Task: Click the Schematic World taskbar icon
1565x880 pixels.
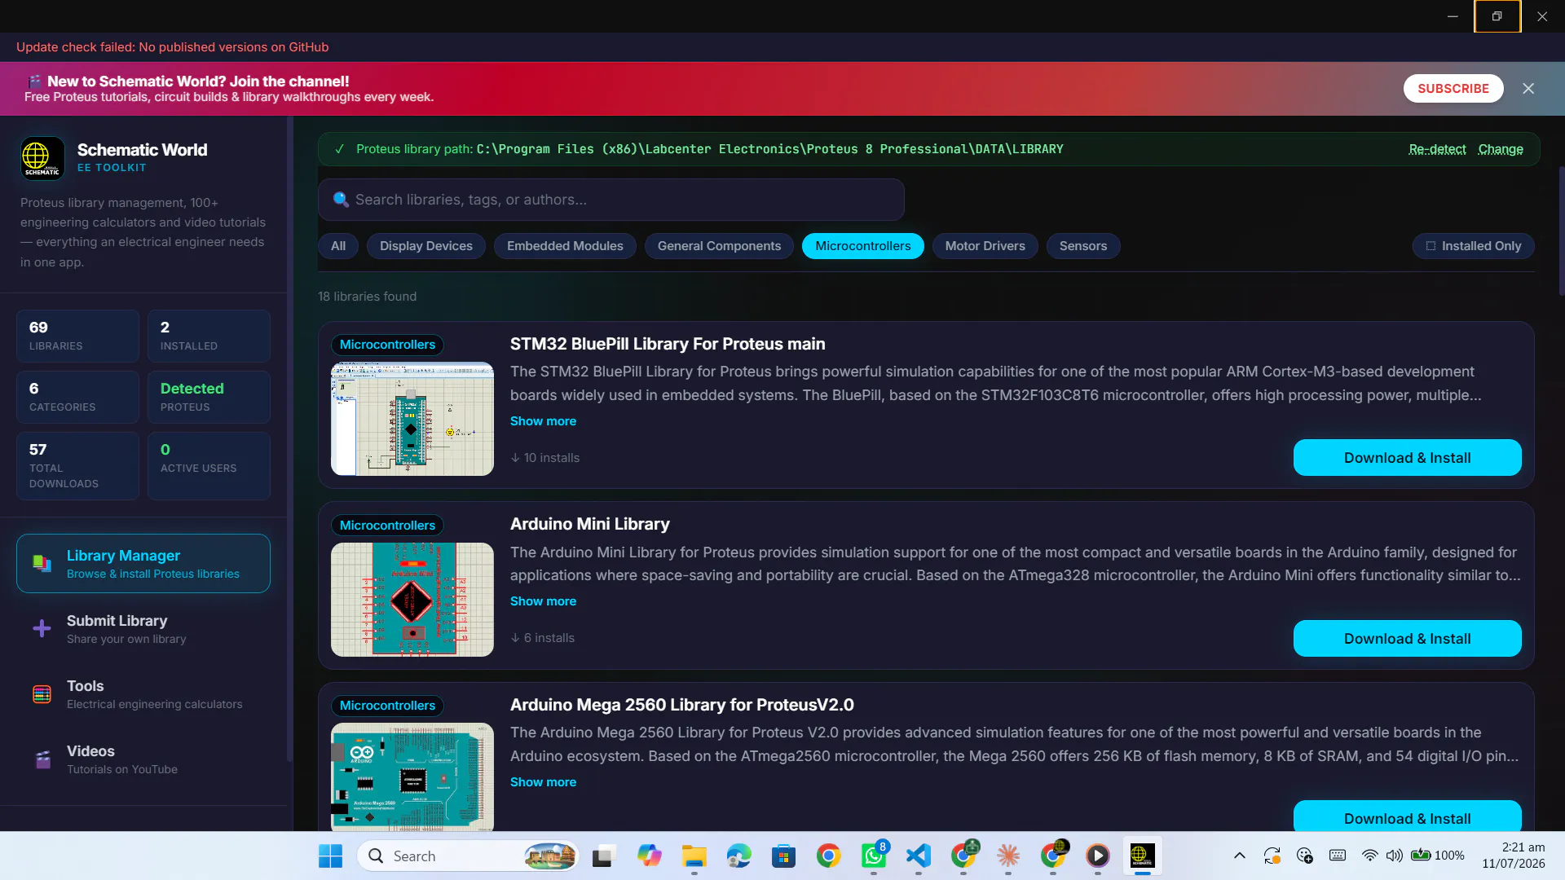Action: click(x=1142, y=856)
